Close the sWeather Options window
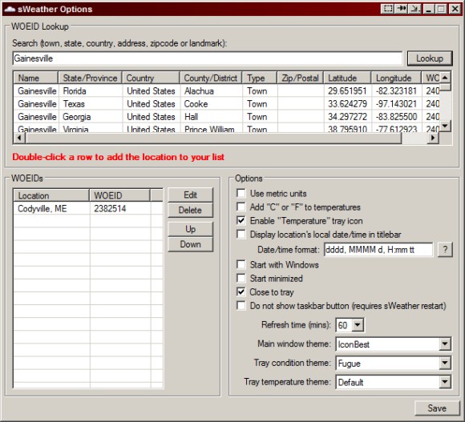 point(455,9)
